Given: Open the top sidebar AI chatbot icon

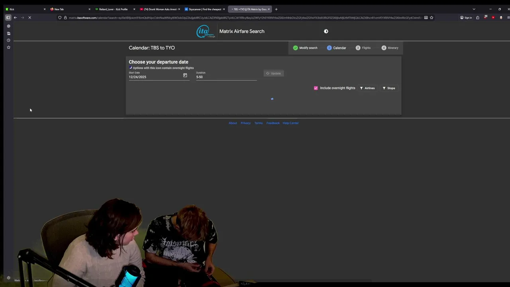Looking at the screenshot, I should click(x=8, y=26).
